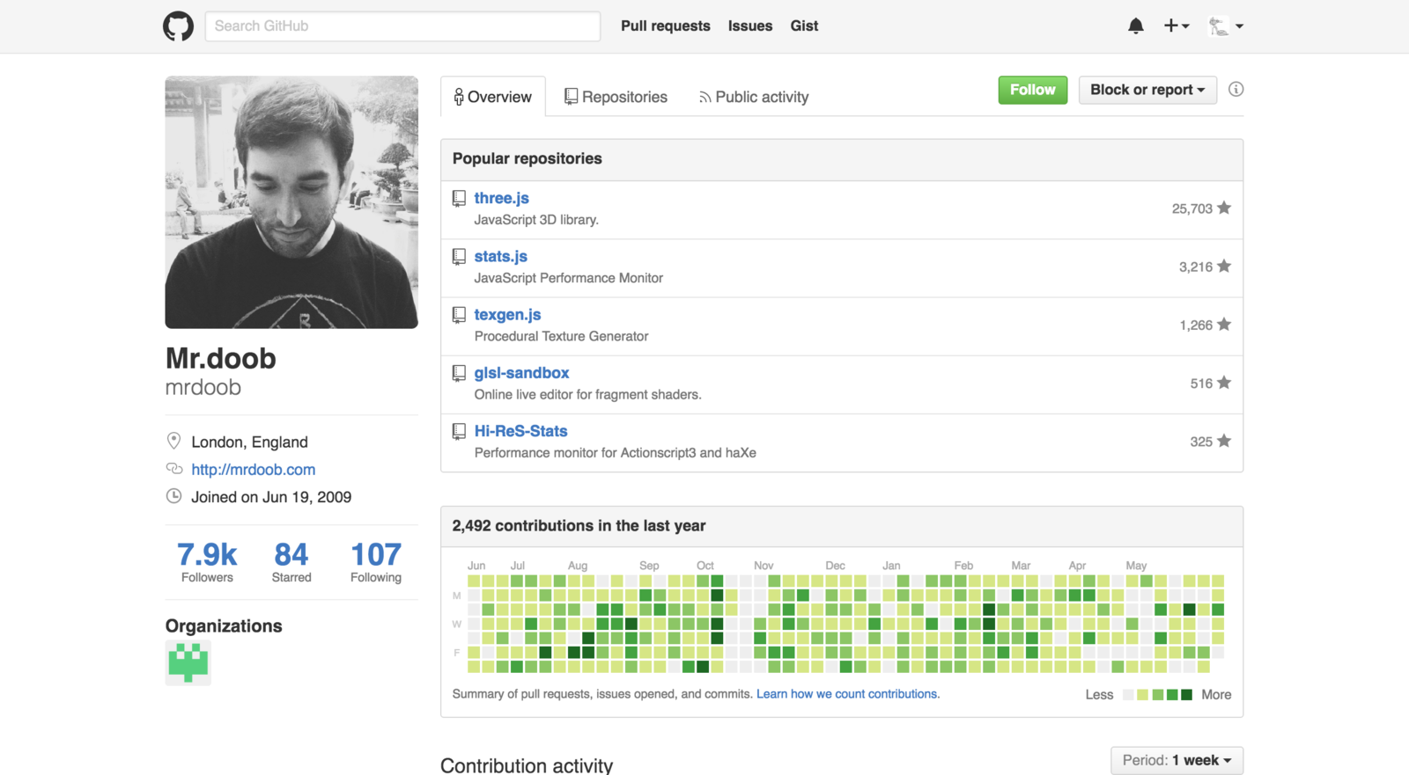1409x775 pixels.
Task: Click the GitHub Octocat logo
Action: tap(178, 26)
